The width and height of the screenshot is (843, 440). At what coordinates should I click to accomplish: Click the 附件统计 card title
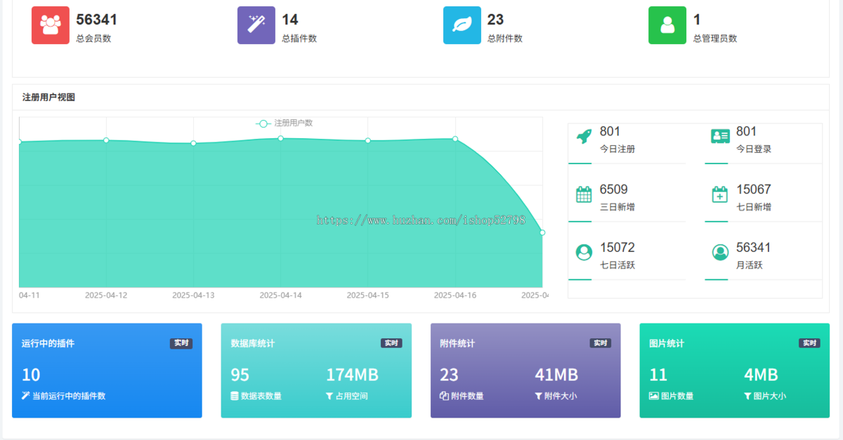click(x=457, y=344)
